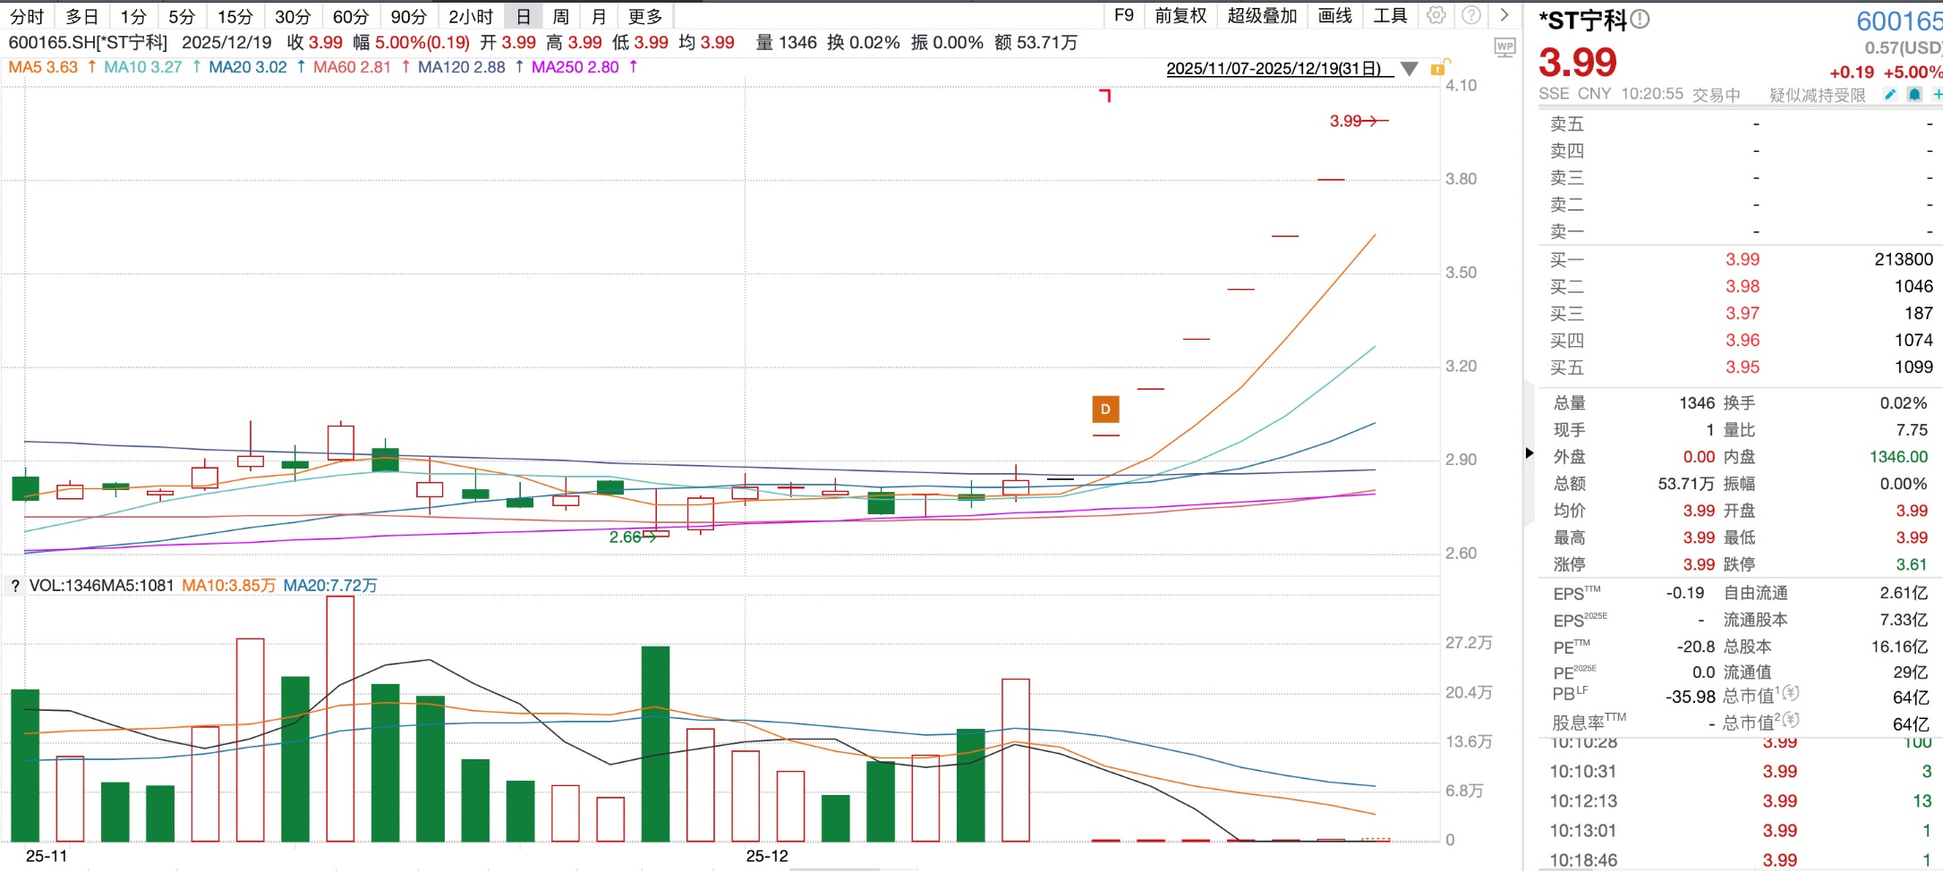Click the WP monitor icon
Image resolution: width=1943 pixels, height=871 pixels.
1504,47
